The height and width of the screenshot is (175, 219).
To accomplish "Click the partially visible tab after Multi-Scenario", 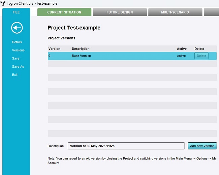I will pos(211,12).
